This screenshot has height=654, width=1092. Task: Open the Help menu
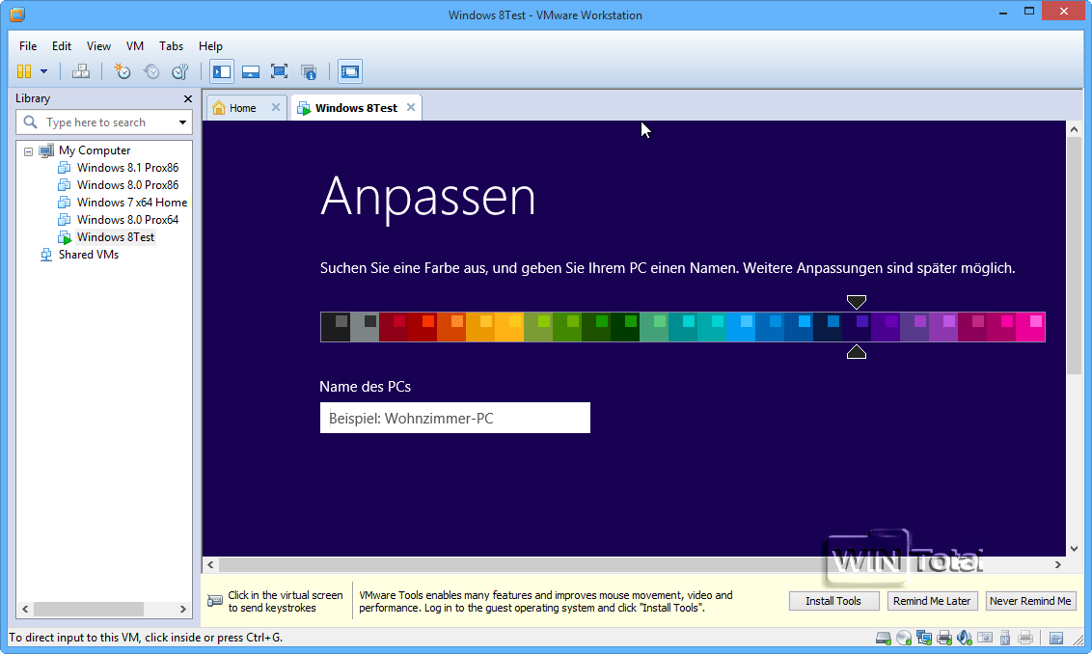click(210, 46)
